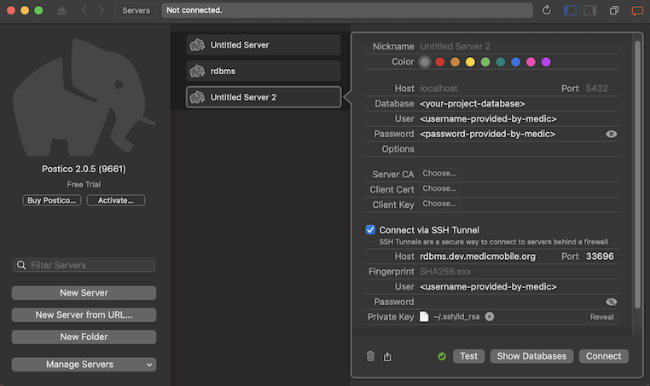Choose a Client Key file
The width and height of the screenshot is (650, 386).
click(439, 204)
